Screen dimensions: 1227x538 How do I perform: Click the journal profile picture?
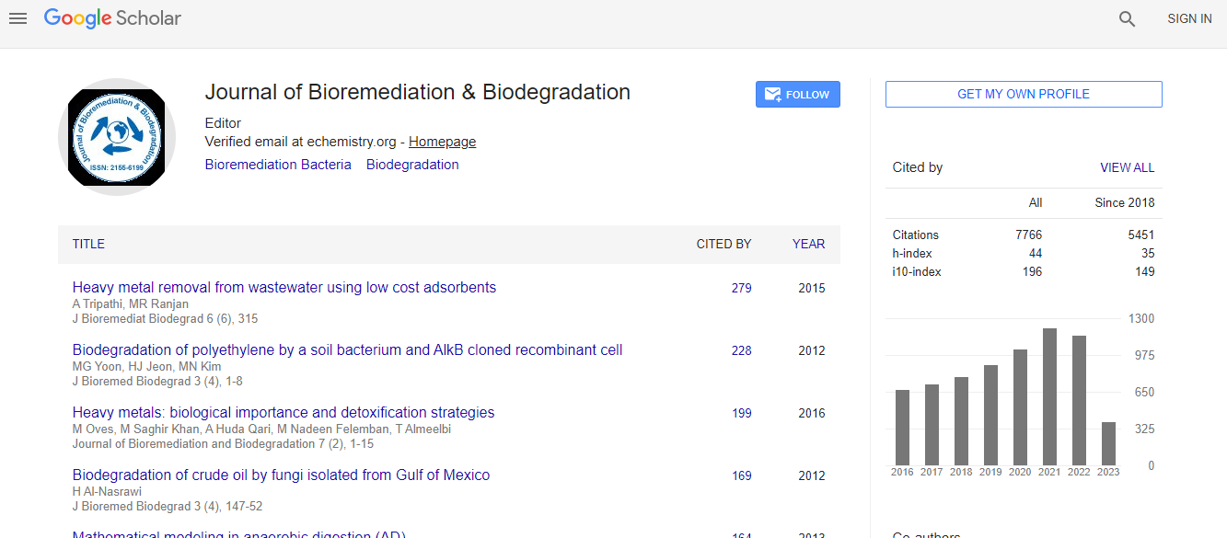116,137
